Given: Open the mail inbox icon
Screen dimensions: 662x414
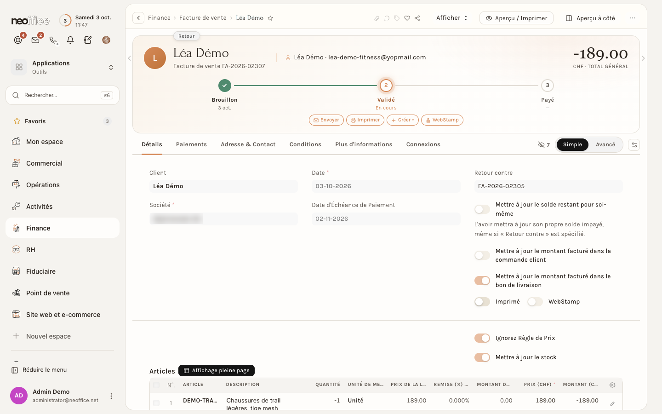Looking at the screenshot, I should point(35,40).
